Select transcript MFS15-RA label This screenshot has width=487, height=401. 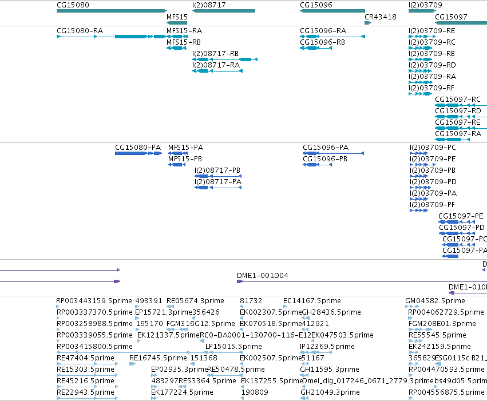(x=184, y=31)
